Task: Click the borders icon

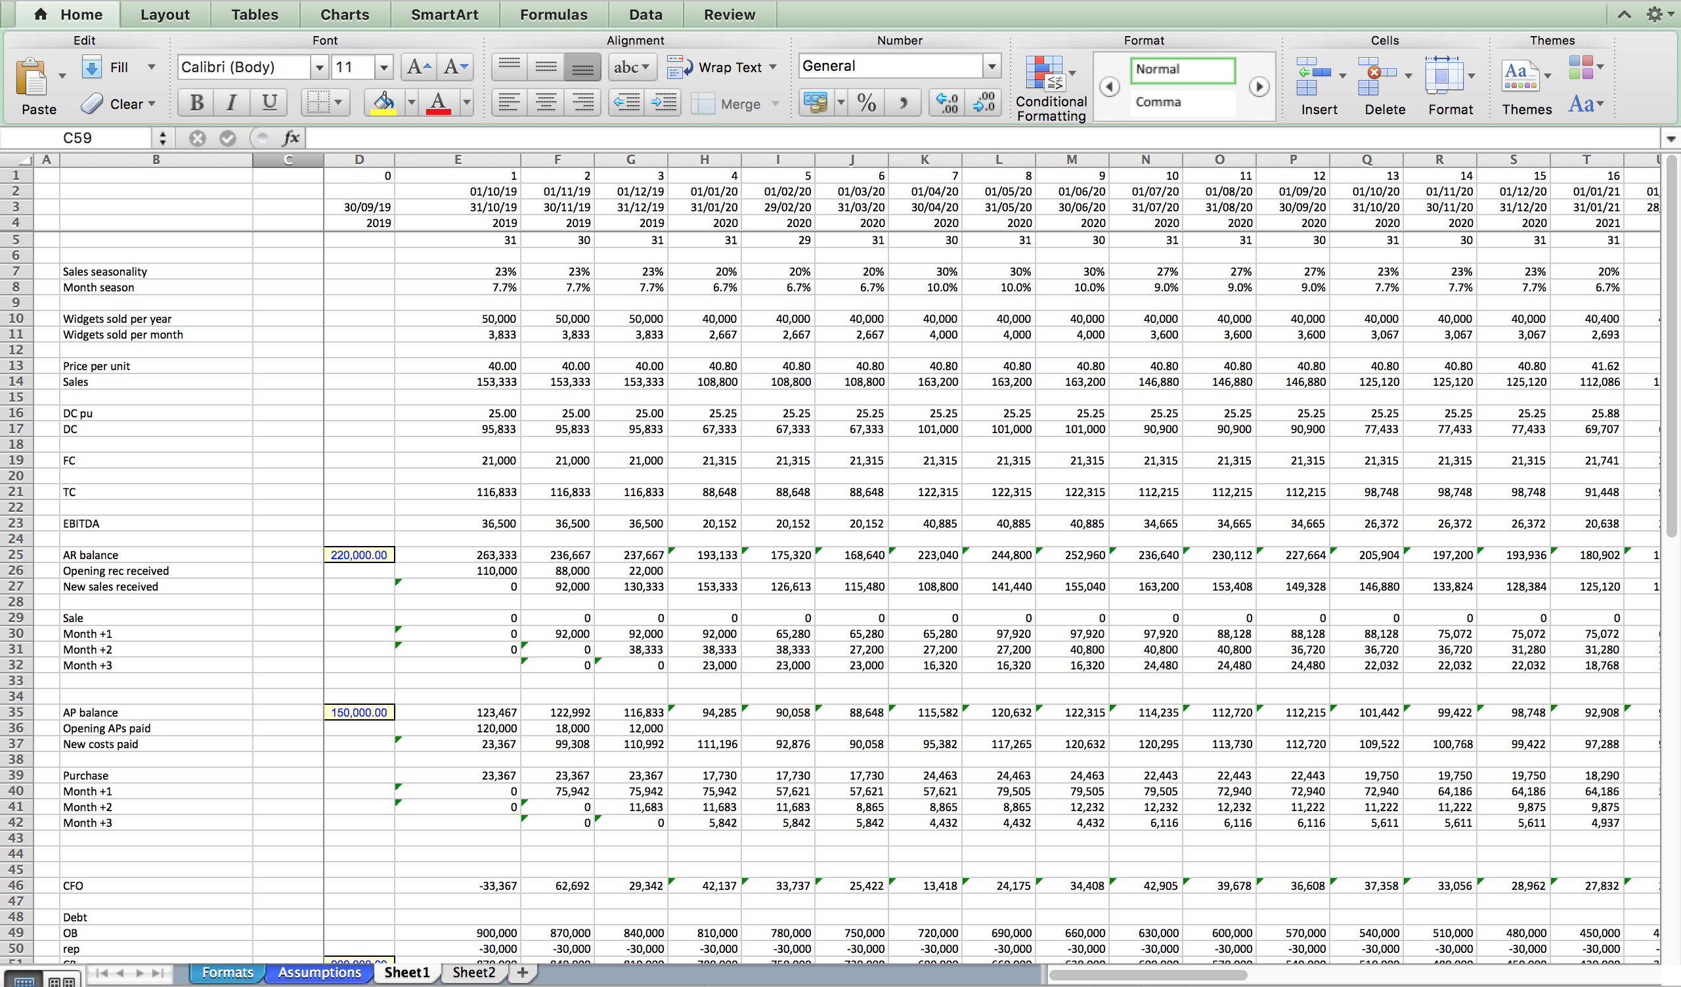Action: (318, 102)
